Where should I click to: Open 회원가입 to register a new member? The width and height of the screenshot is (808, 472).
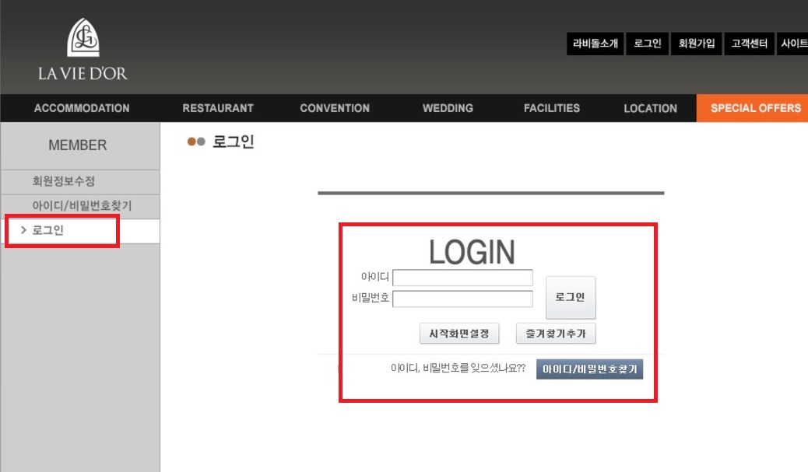click(x=697, y=44)
